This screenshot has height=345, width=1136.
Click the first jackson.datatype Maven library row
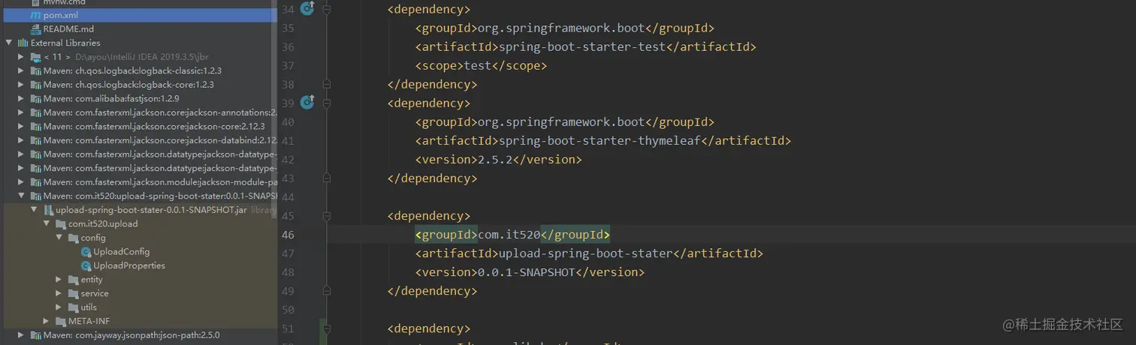(139, 154)
